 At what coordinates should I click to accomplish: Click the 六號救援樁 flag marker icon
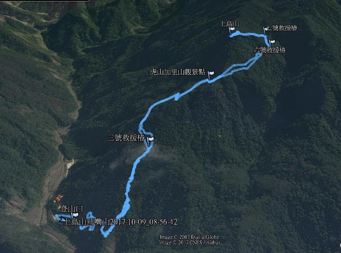point(272,42)
